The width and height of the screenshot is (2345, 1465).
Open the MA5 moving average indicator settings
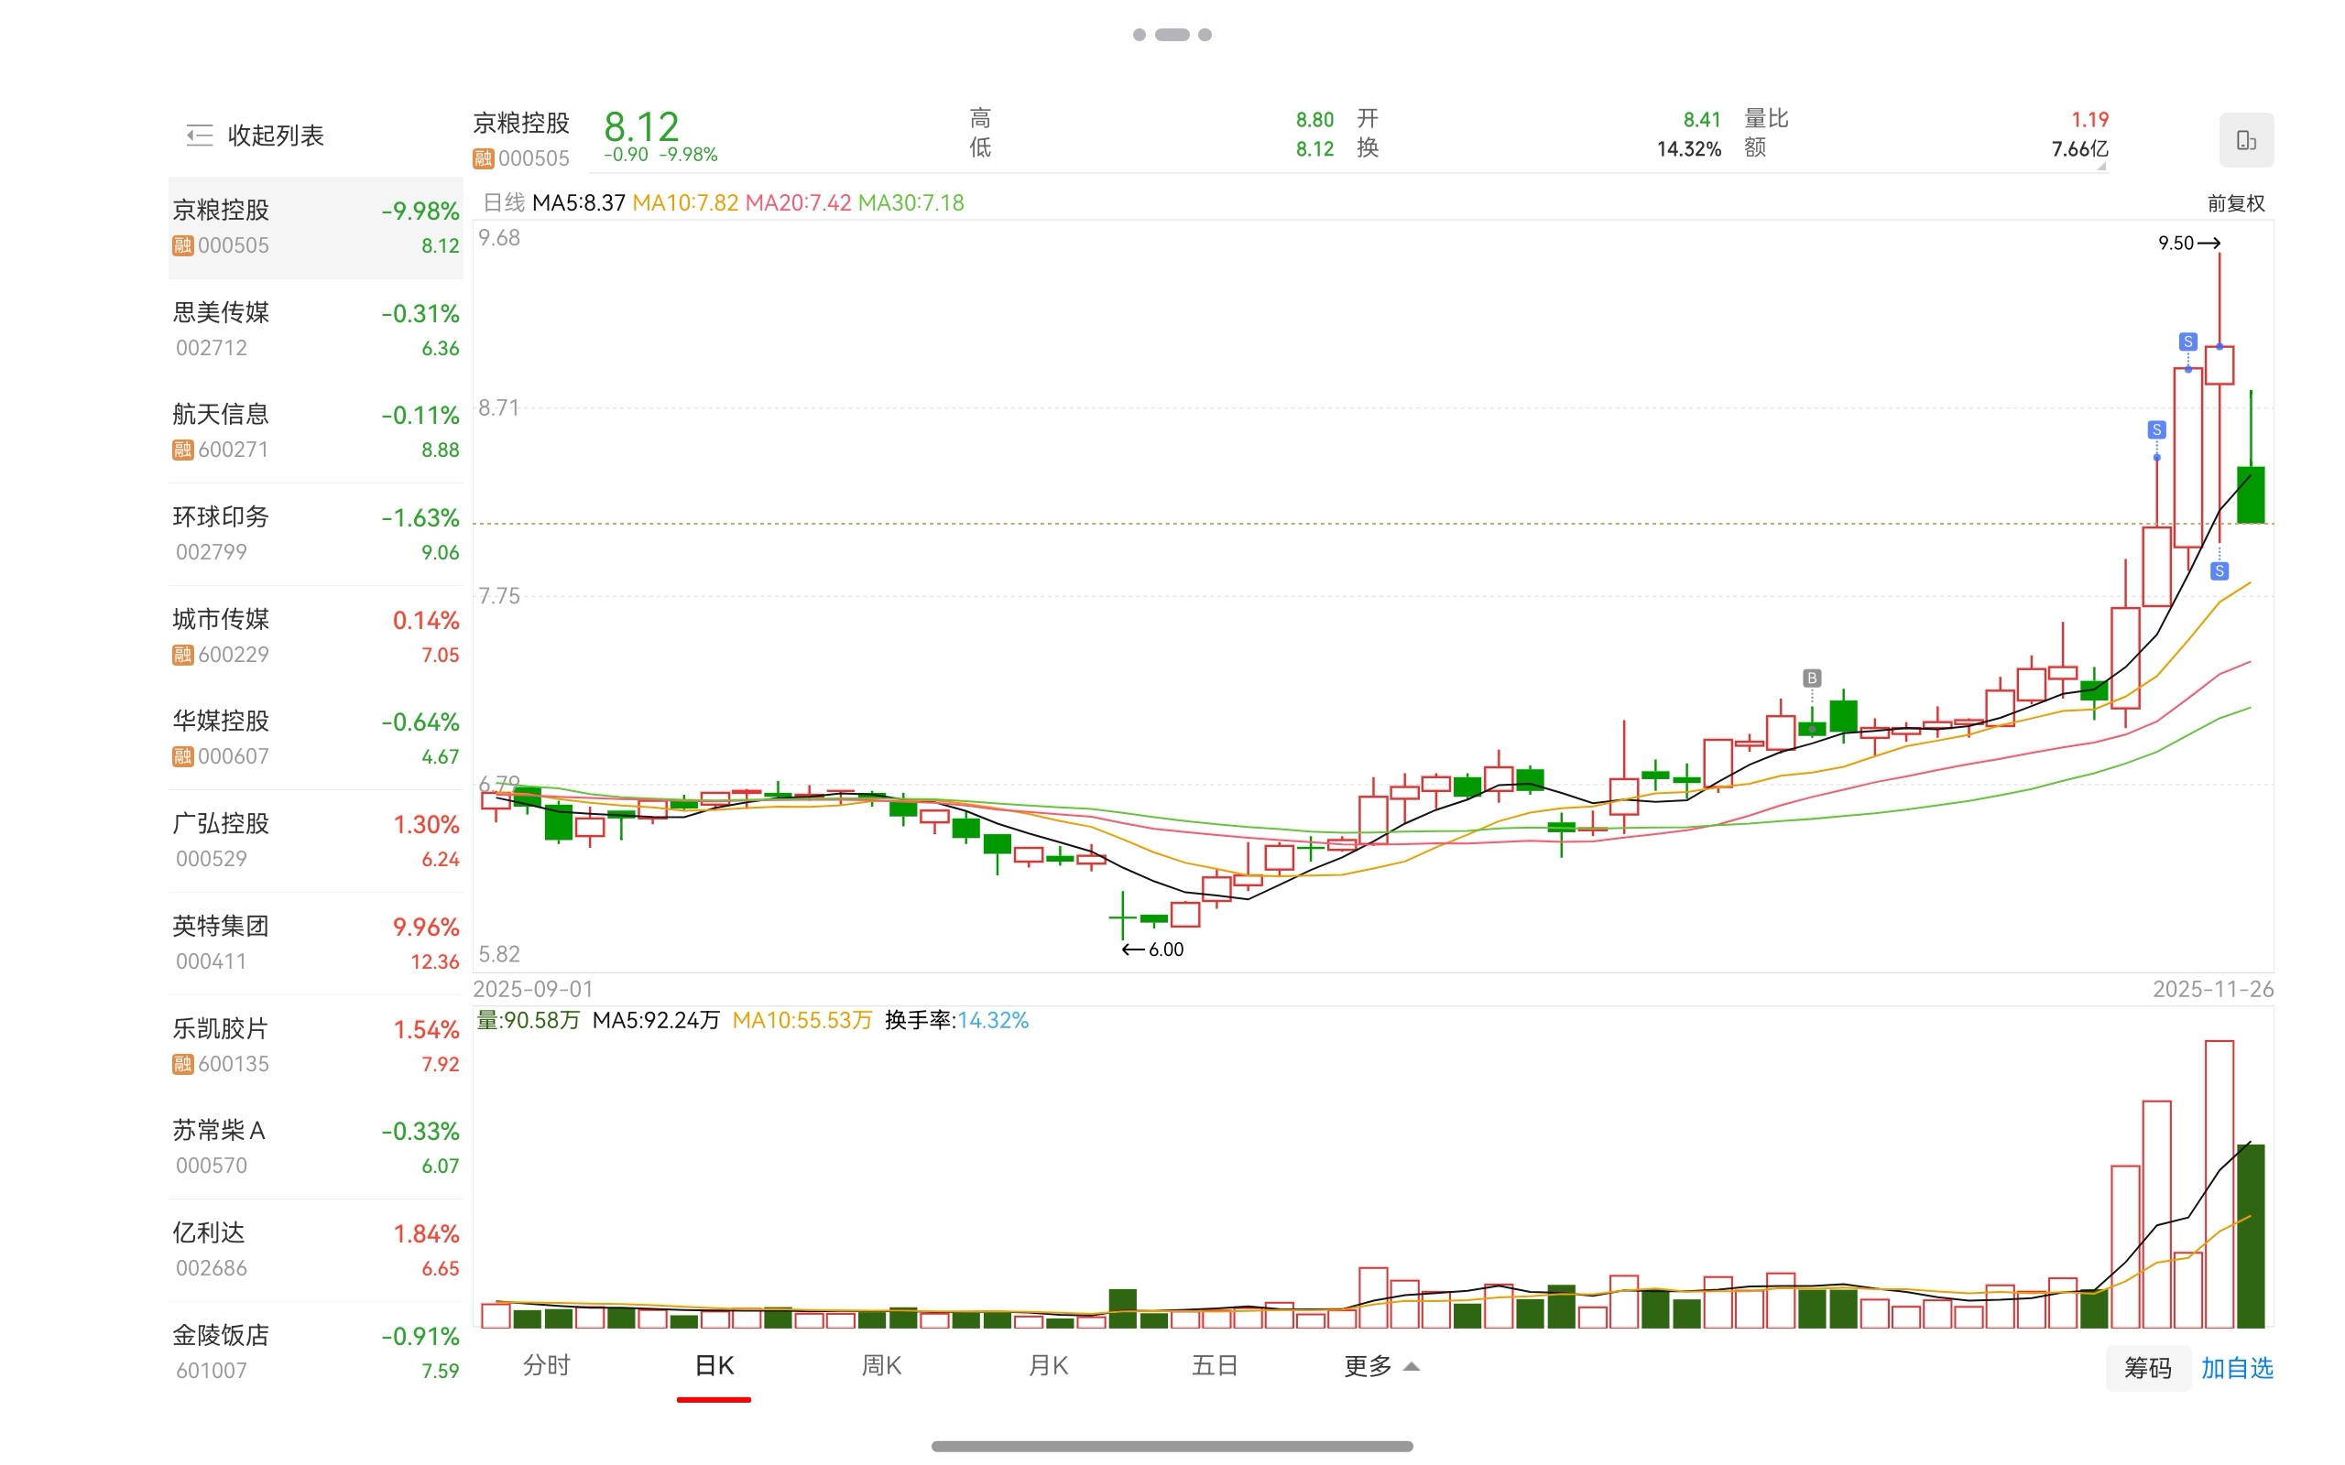[577, 203]
